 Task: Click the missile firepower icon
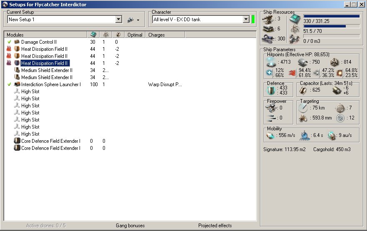coord(271,118)
